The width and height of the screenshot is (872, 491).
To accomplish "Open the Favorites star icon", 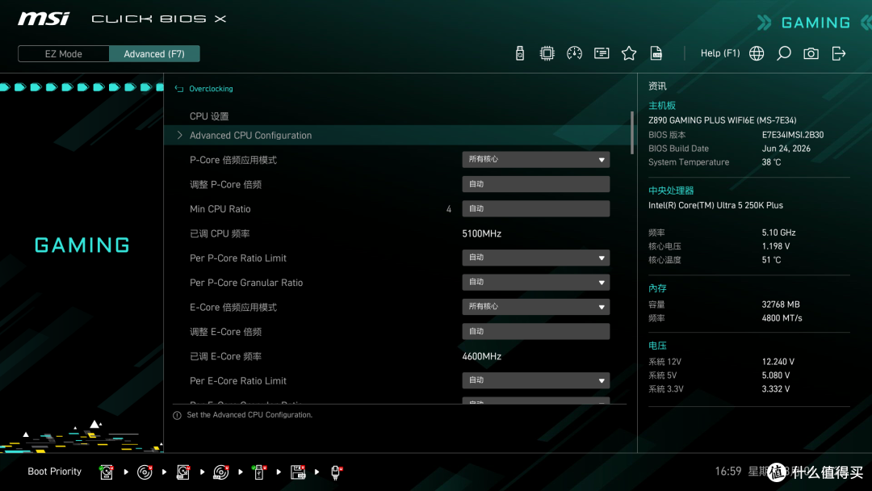I will tap(629, 53).
